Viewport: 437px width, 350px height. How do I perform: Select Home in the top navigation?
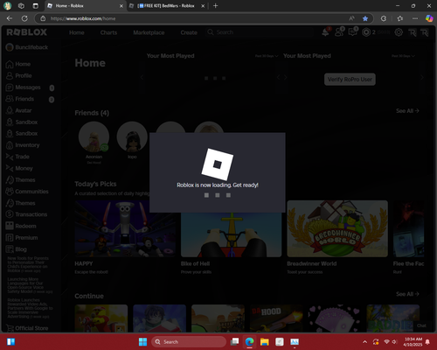77,32
